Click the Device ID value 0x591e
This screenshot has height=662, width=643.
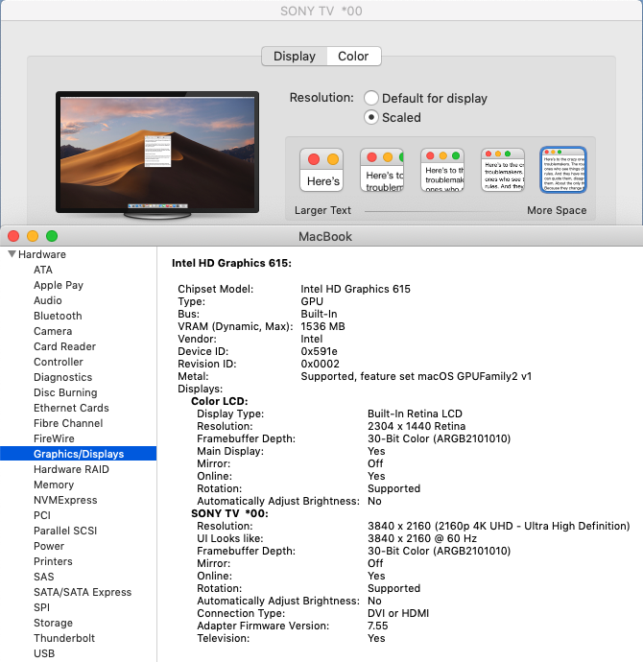point(319,351)
